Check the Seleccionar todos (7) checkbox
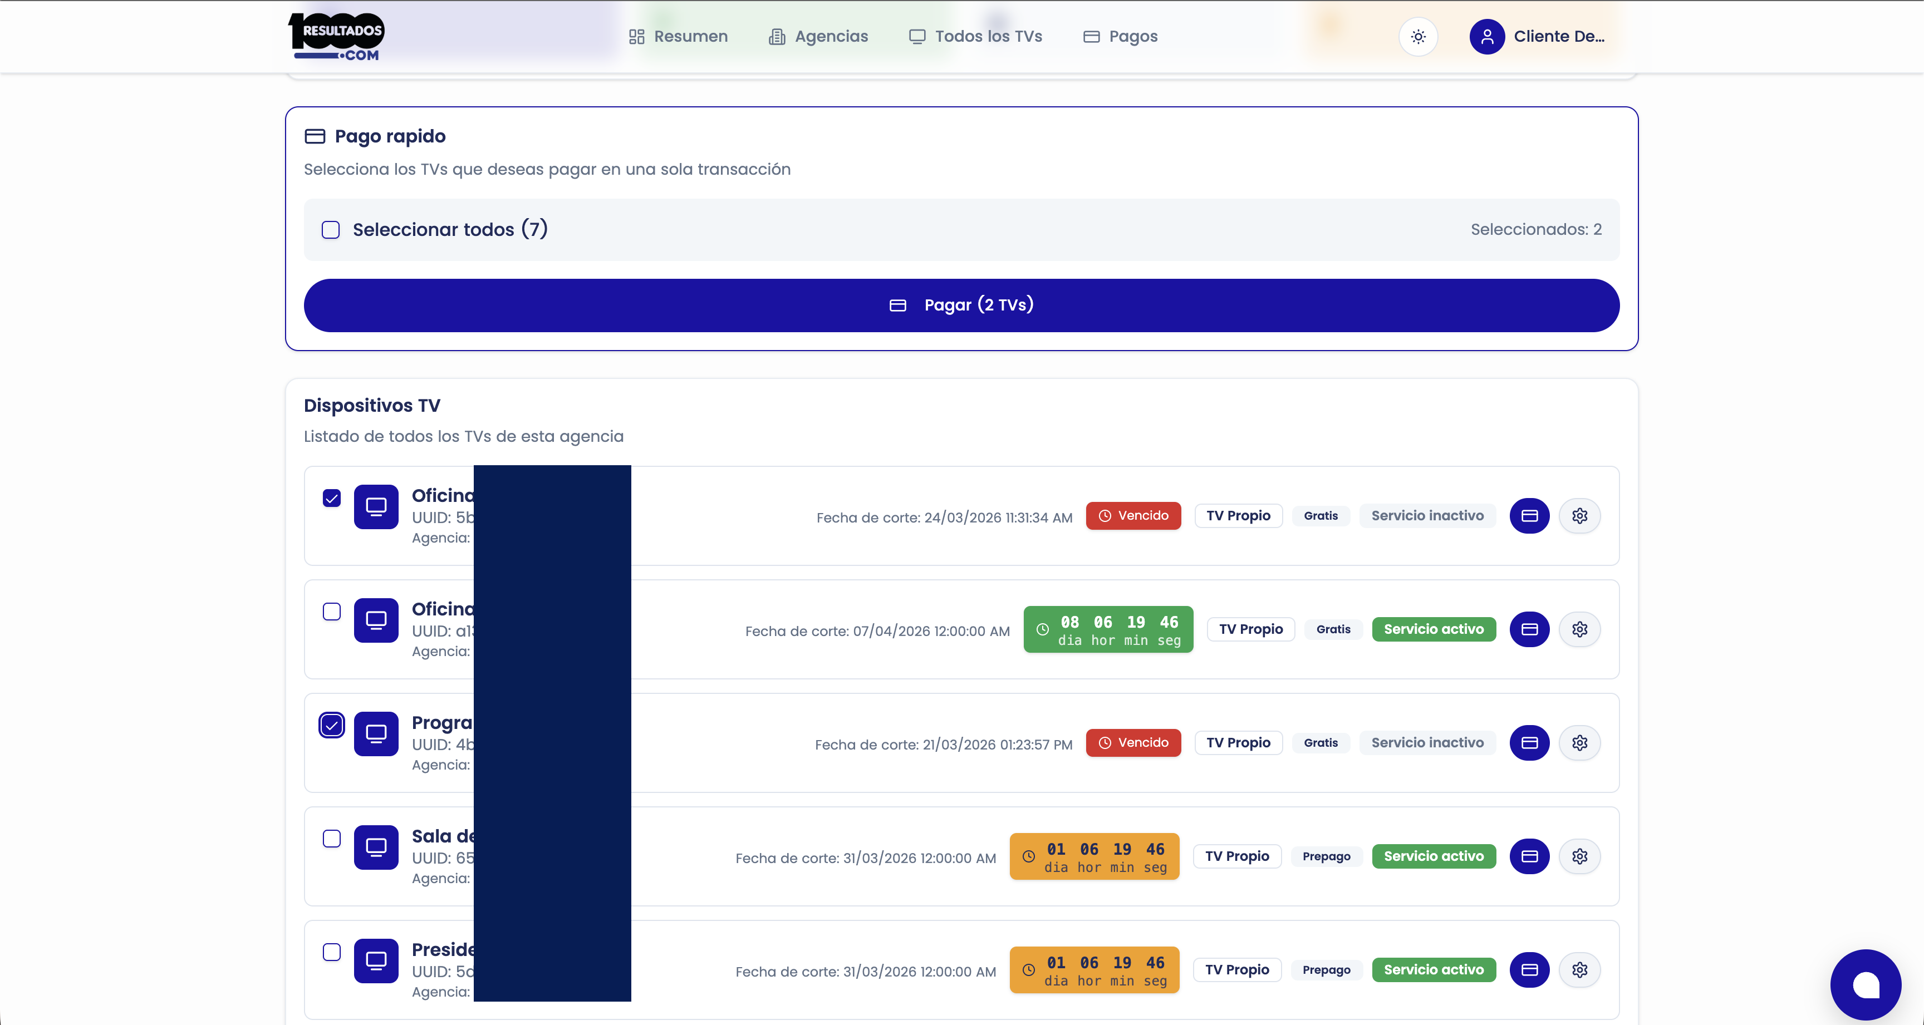 331,230
